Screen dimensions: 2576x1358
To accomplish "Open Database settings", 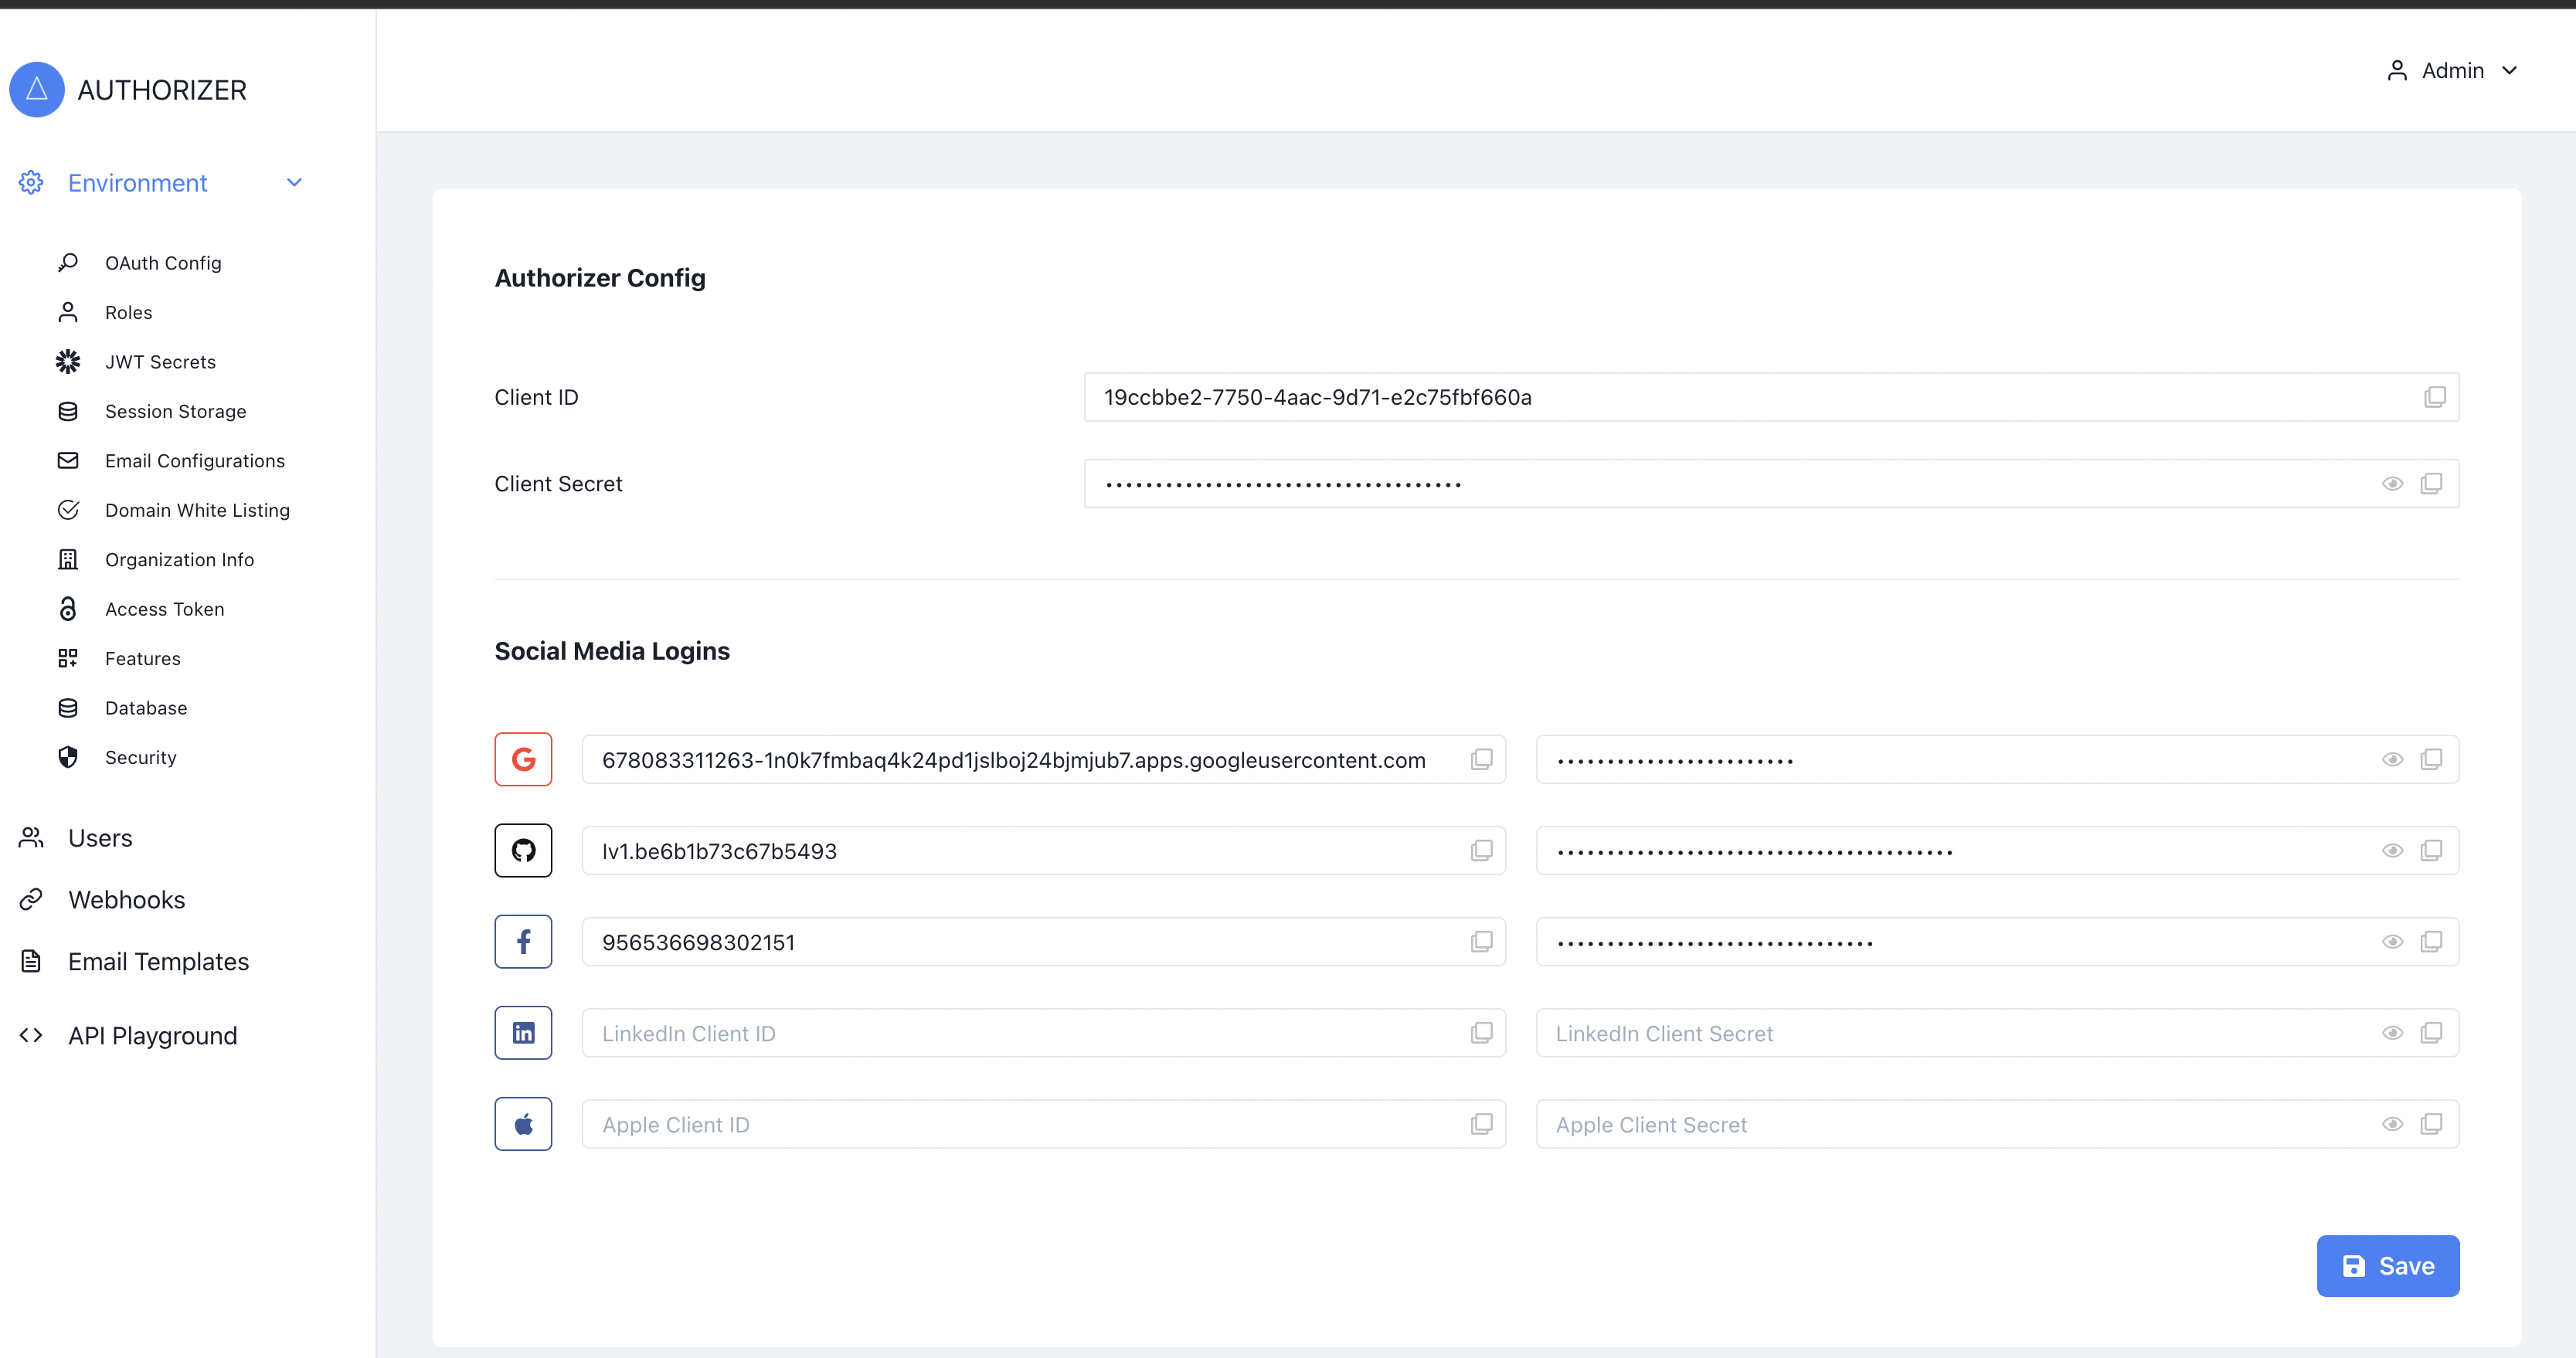I will click(x=146, y=708).
